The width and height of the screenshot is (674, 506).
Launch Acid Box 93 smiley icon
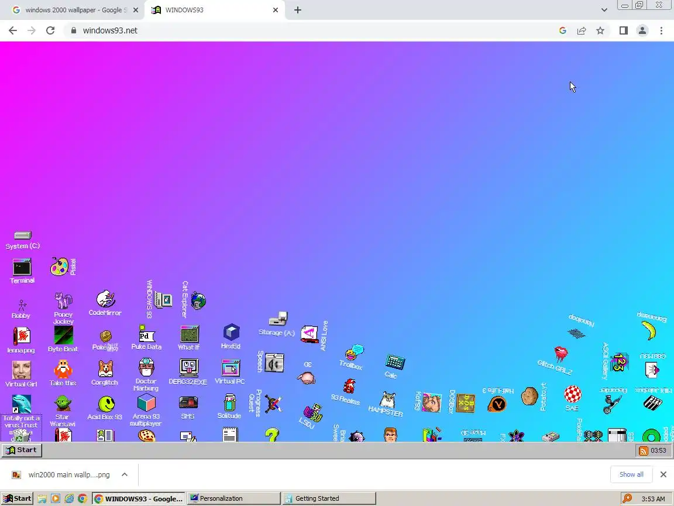click(x=106, y=404)
